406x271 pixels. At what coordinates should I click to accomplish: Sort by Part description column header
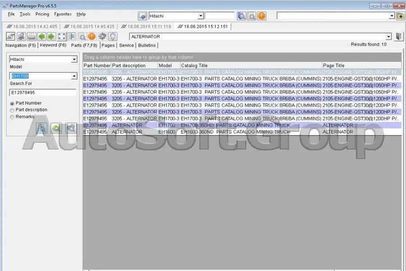(x=134, y=65)
